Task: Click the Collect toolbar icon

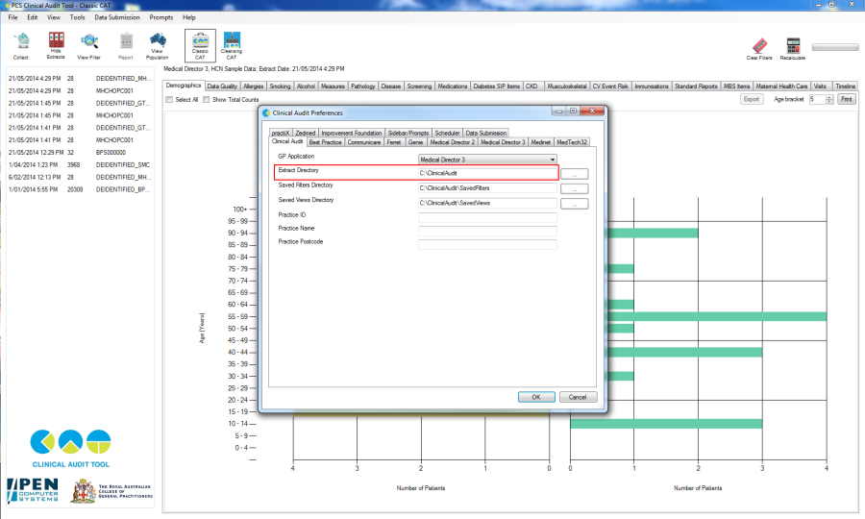Action: [21, 46]
